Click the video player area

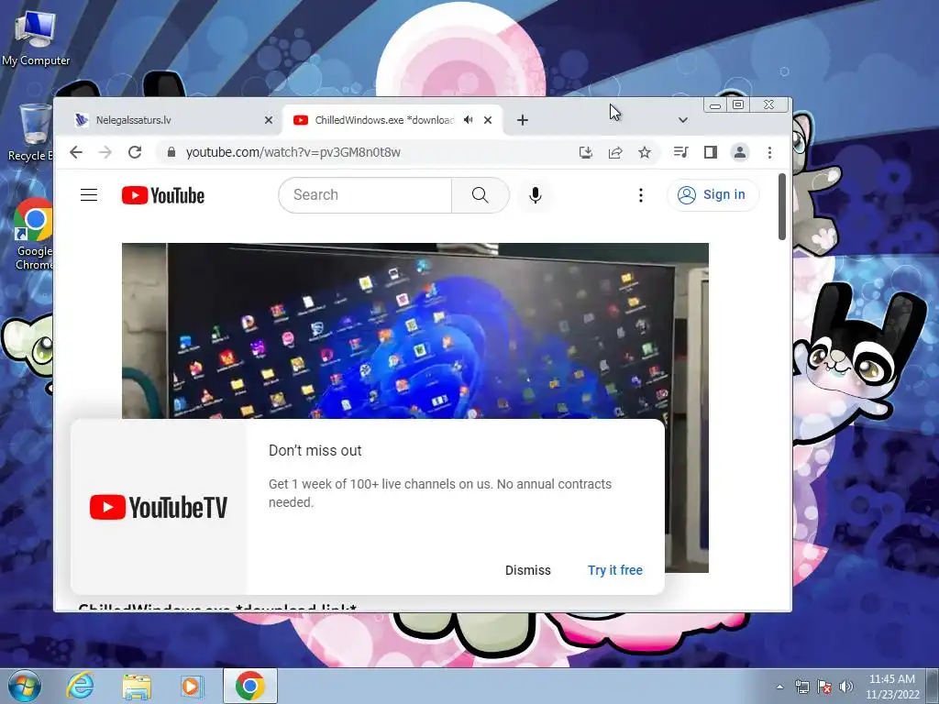coord(415,330)
